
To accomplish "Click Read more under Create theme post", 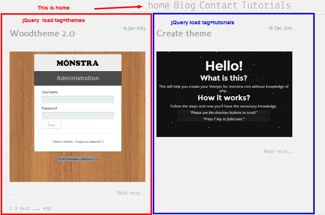I will click(278, 151).
